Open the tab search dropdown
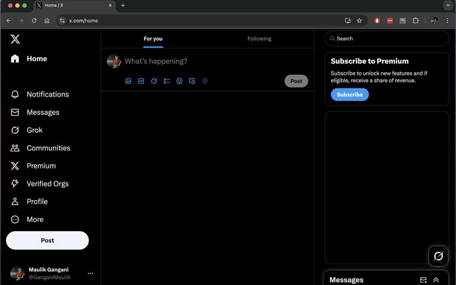Image resolution: width=456 pixels, height=285 pixels. click(x=448, y=5)
